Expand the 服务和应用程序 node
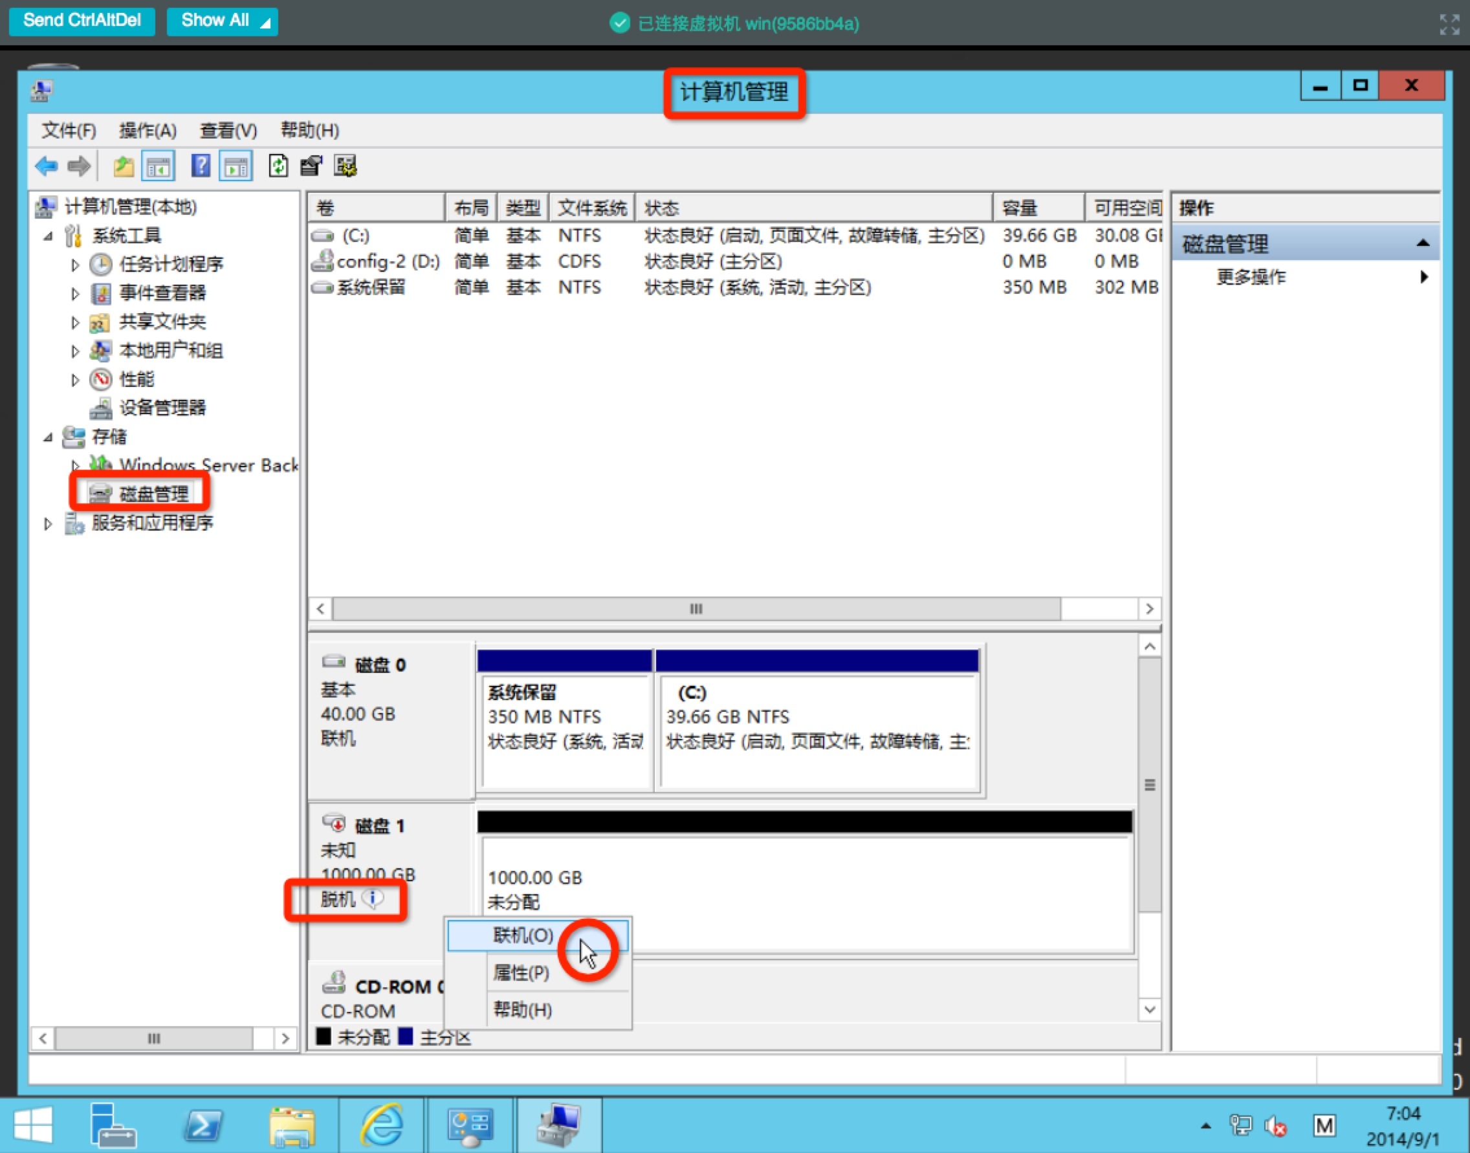This screenshot has width=1470, height=1153. click(47, 523)
